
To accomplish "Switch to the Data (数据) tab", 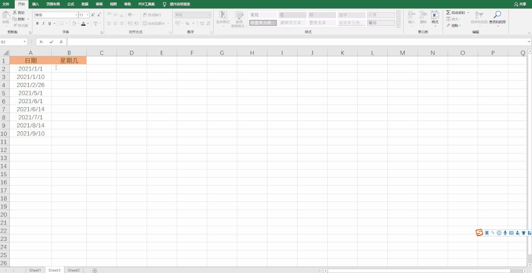I will 85,4.
